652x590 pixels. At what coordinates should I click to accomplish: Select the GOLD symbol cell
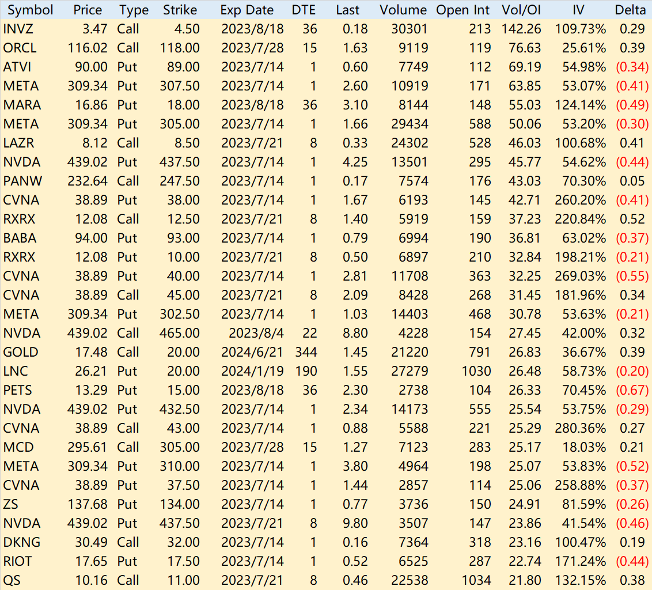point(21,352)
